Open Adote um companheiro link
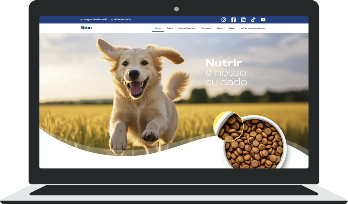Viewport: 348px width, 204px height. point(253,28)
